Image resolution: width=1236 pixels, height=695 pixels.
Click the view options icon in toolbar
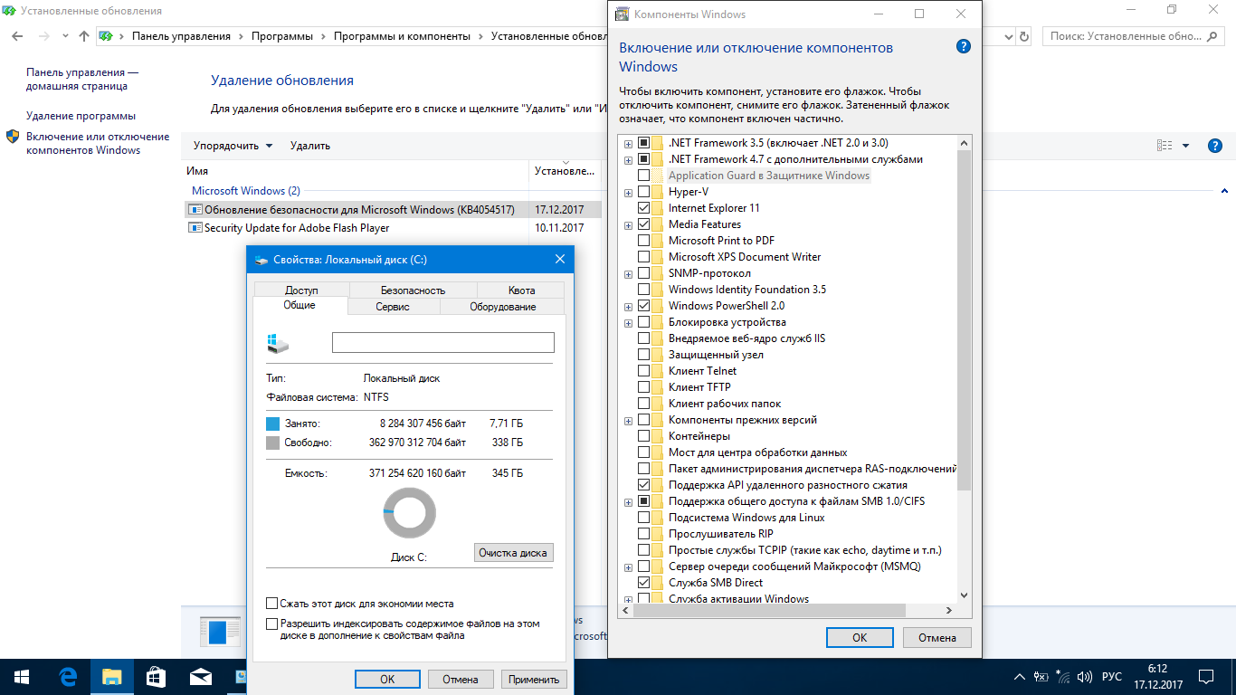(x=1165, y=146)
